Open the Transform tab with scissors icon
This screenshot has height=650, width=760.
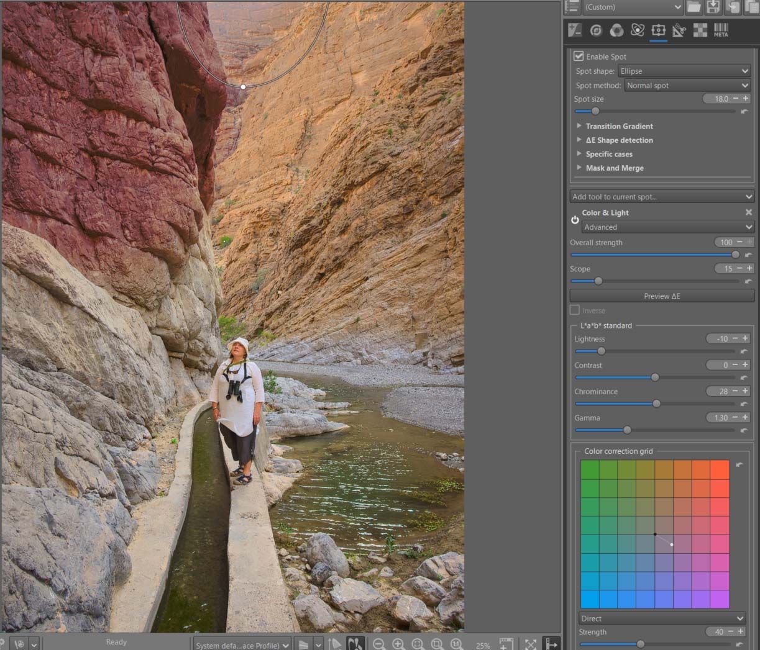[x=679, y=30]
